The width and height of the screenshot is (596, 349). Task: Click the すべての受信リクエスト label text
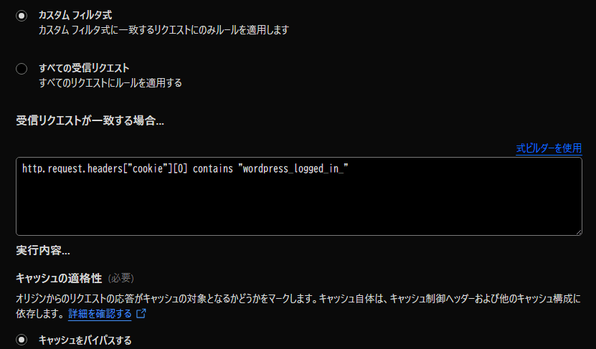tap(84, 68)
